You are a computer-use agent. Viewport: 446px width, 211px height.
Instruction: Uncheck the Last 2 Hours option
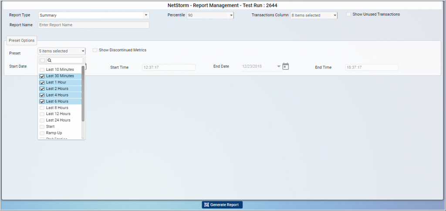tap(42, 89)
